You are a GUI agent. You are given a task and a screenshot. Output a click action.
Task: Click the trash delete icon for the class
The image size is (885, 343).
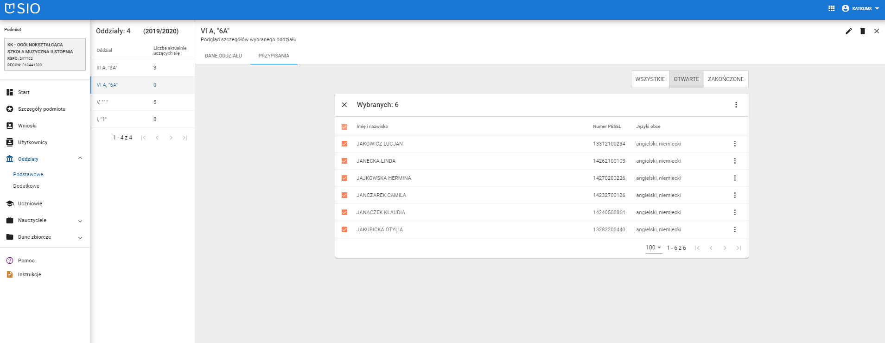click(x=862, y=31)
